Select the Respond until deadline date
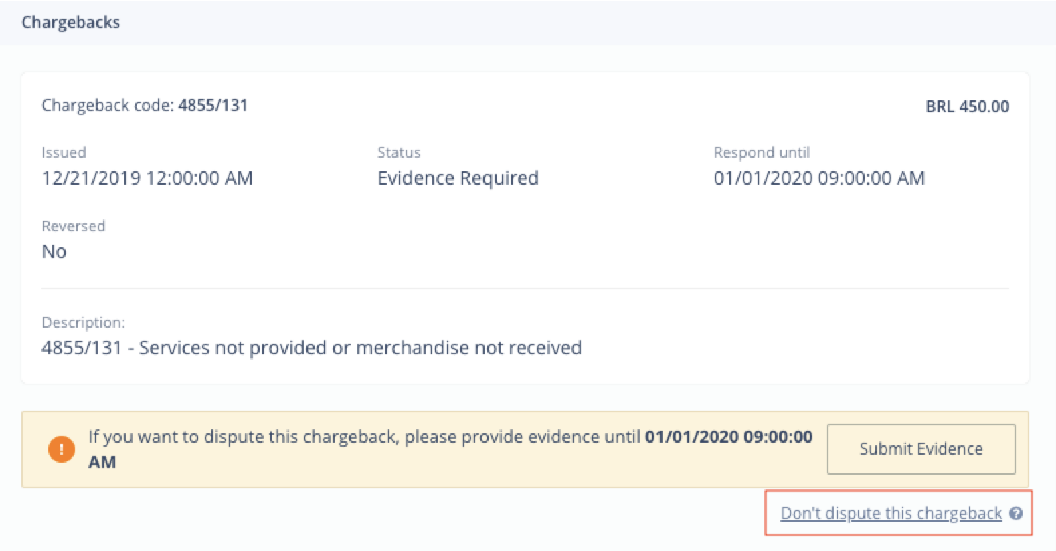The height and width of the screenshot is (551, 1056). coord(818,178)
